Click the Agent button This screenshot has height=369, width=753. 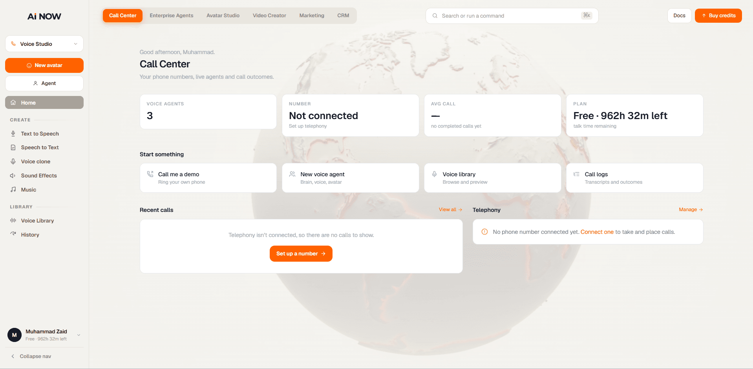click(44, 83)
